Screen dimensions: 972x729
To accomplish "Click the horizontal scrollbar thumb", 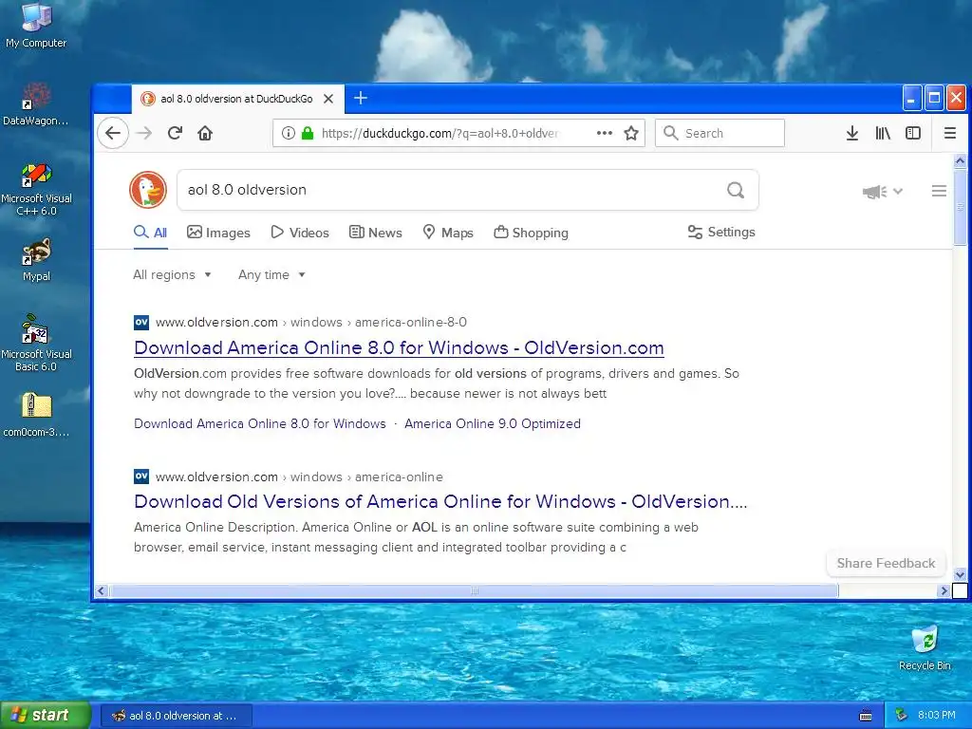I will coord(475,590).
